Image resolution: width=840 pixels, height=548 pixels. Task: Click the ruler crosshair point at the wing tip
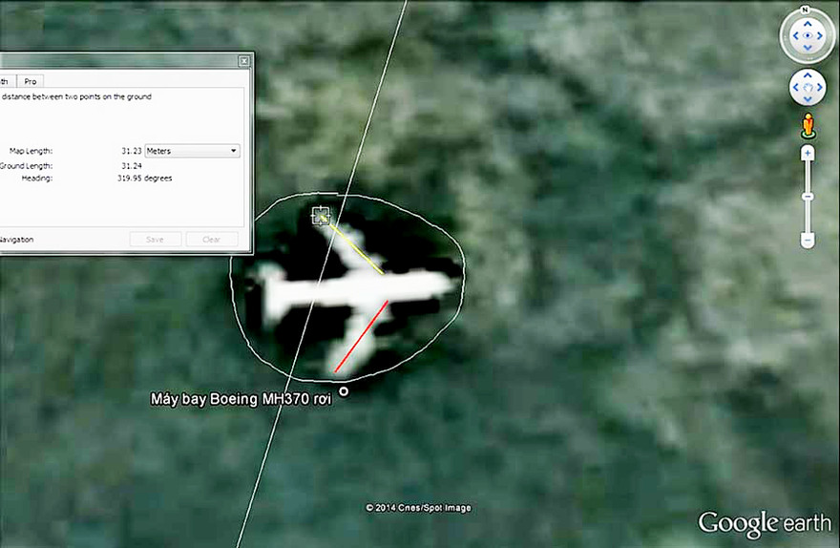(321, 216)
